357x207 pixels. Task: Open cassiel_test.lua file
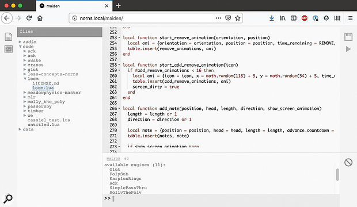point(49,120)
